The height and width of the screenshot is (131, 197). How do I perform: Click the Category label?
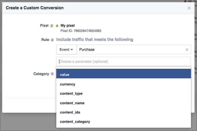41,74
